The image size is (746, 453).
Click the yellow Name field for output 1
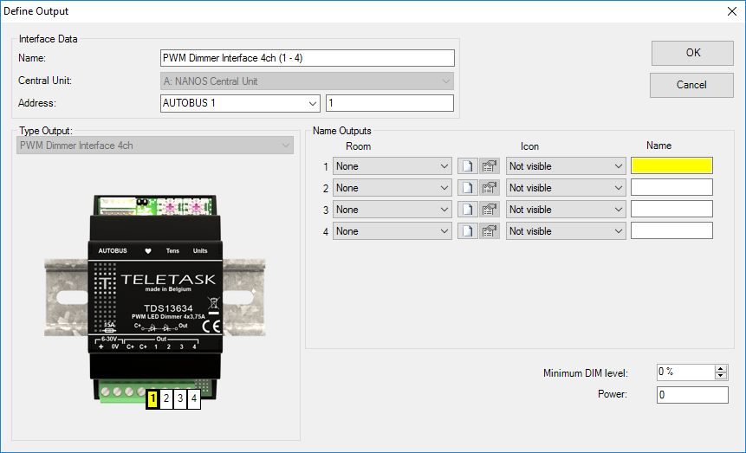click(671, 166)
